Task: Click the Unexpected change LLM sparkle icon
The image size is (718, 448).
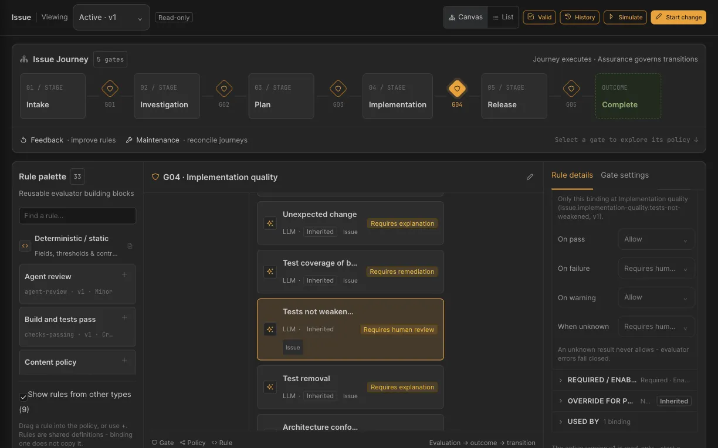Action: [x=270, y=223]
